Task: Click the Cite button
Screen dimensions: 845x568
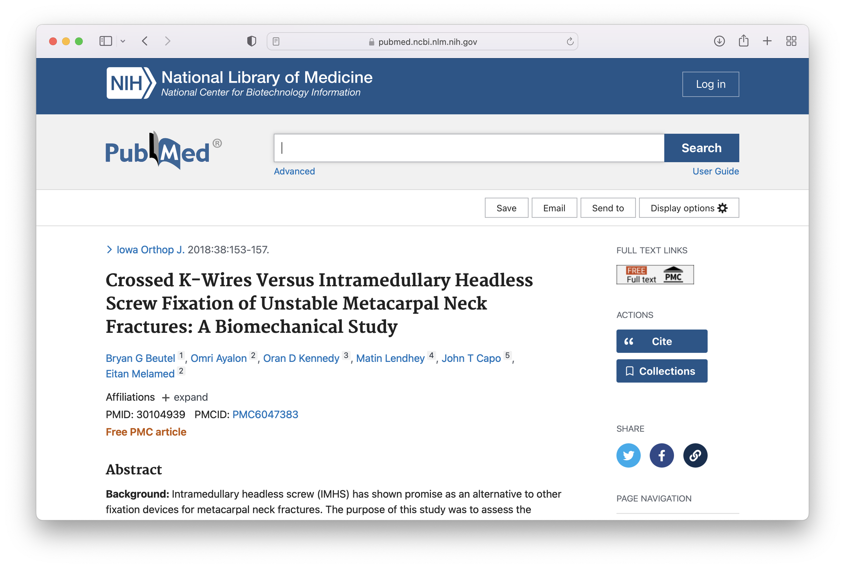Action: pyautogui.click(x=661, y=341)
